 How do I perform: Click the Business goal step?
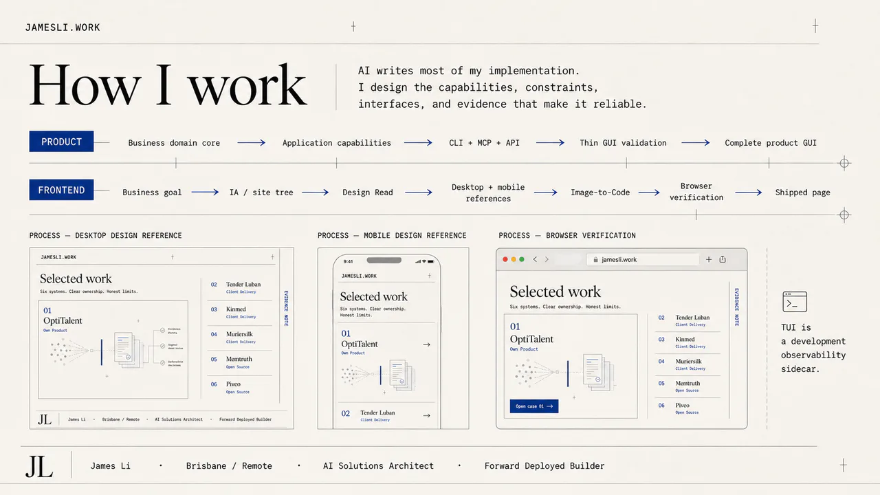pyautogui.click(x=152, y=192)
